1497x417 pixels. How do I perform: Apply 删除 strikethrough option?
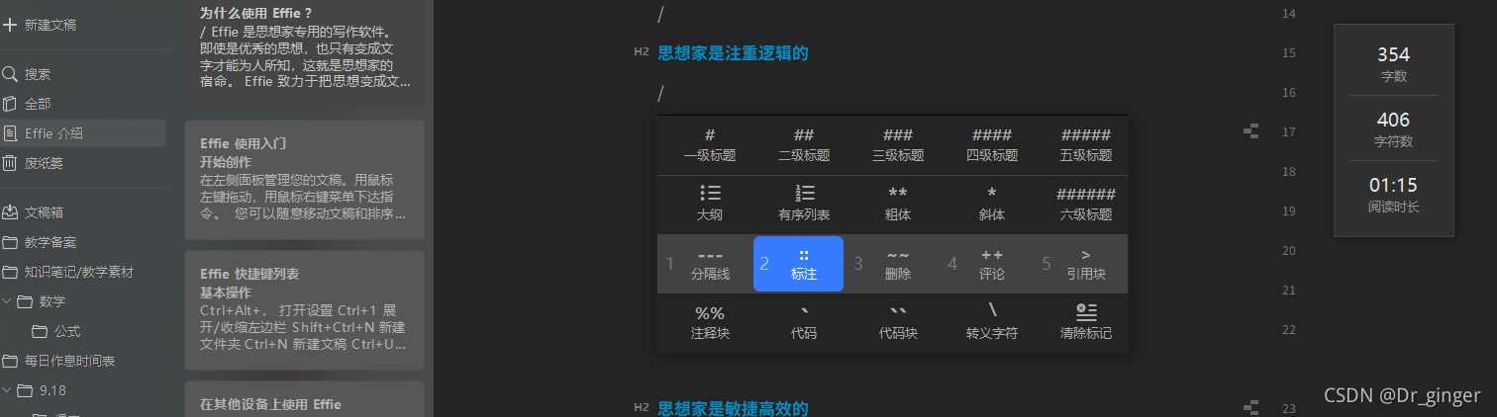pyautogui.click(x=898, y=264)
